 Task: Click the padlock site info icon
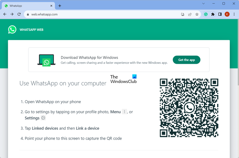point(28,14)
